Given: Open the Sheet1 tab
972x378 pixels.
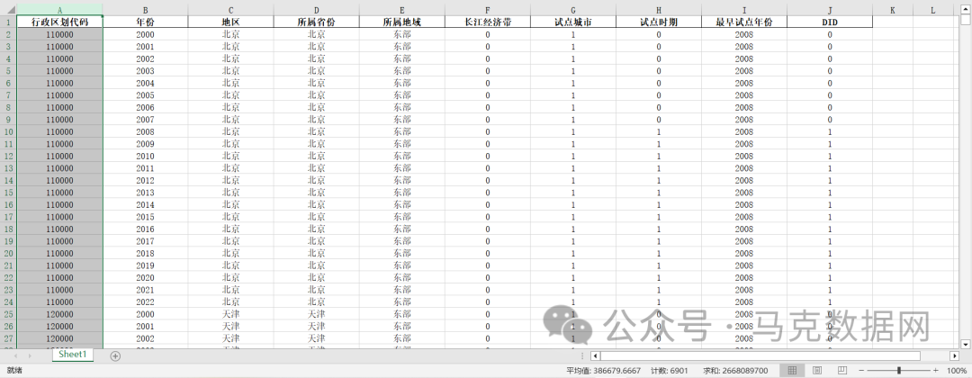Looking at the screenshot, I should [74, 355].
